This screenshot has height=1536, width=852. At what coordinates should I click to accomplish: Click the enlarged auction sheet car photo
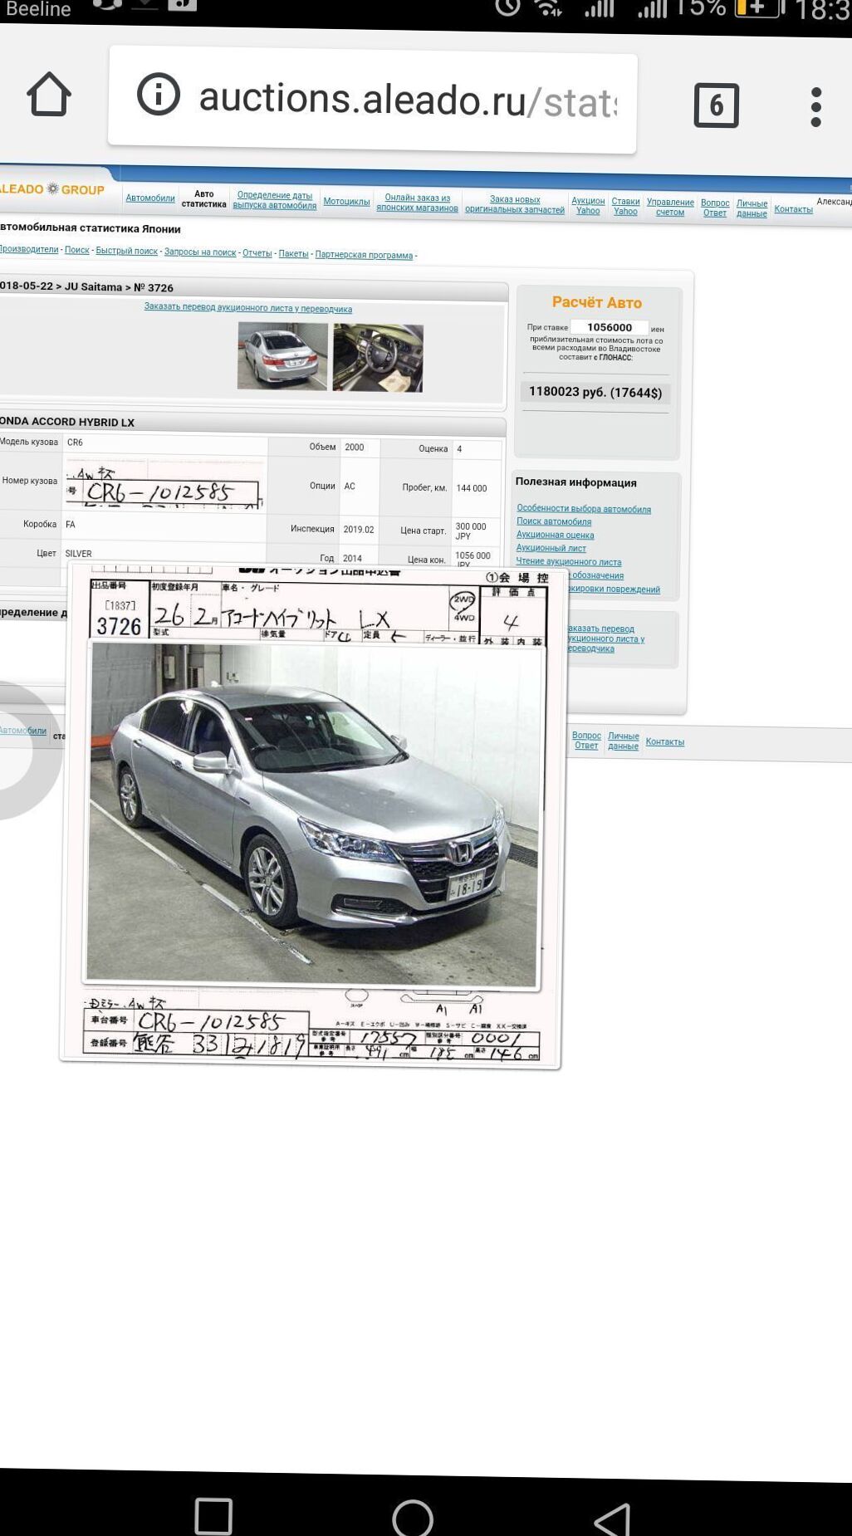(314, 815)
